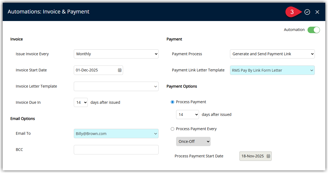The width and height of the screenshot is (328, 173).
Task: Click the Process Payment Start Date label
Action: (199, 156)
